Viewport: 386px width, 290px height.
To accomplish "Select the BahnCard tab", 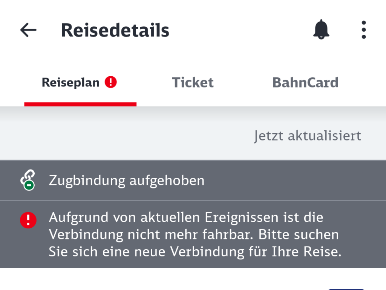I will 305,82.
